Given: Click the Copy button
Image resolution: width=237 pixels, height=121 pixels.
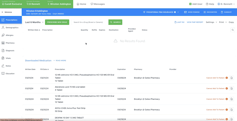Looking at the screenshot, I should click(x=231, y=22).
